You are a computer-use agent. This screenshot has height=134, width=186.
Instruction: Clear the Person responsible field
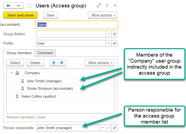tap(108, 128)
